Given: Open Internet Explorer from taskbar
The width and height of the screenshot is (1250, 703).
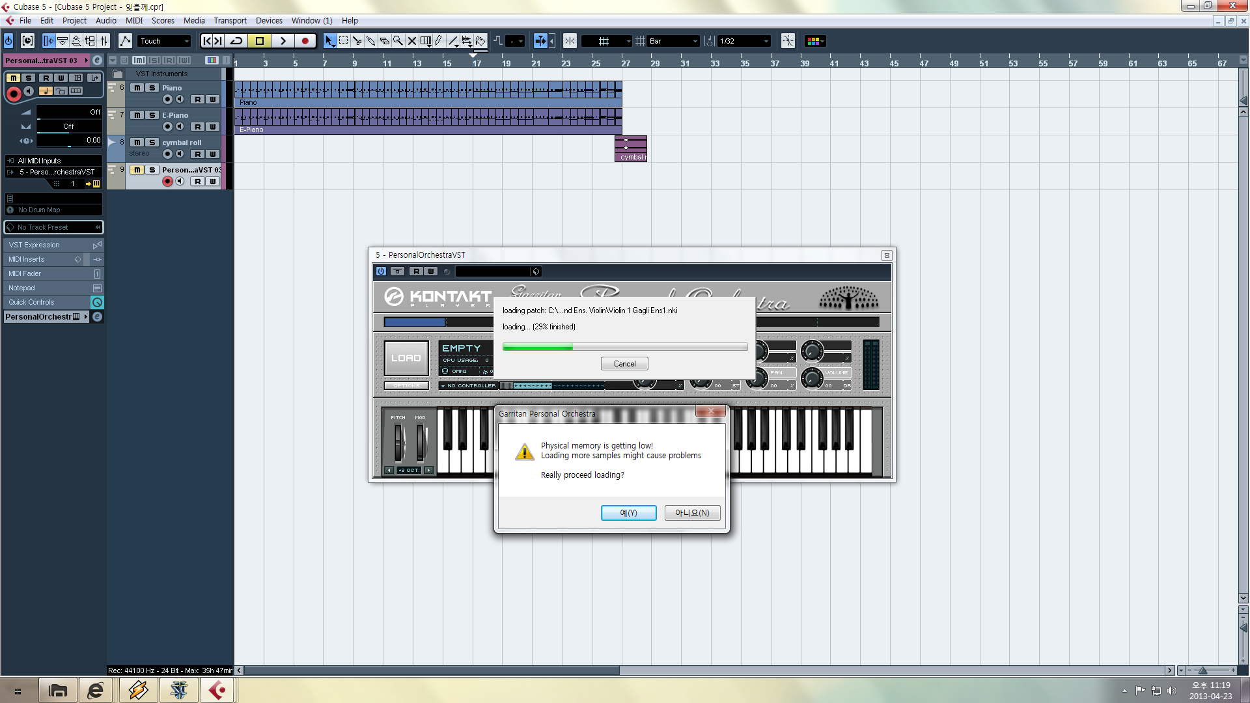Looking at the screenshot, I should coord(96,690).
